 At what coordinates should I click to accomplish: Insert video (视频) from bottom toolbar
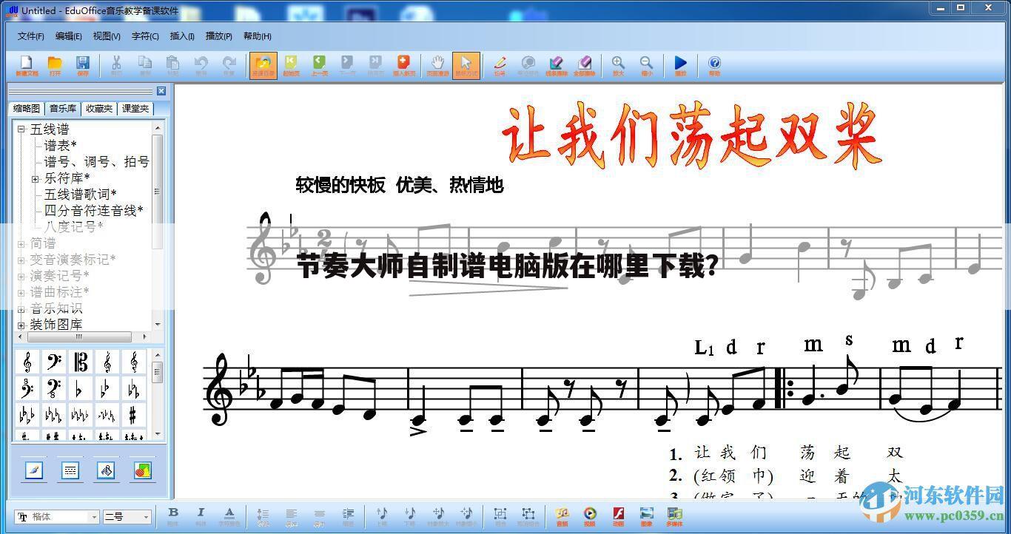pyautogui.click(x=590, y=516)
